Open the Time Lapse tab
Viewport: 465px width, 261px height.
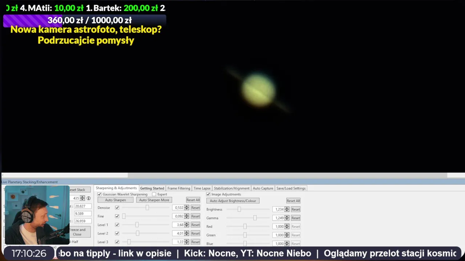[202, 188]
